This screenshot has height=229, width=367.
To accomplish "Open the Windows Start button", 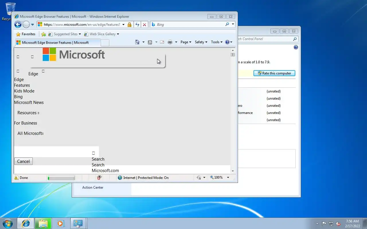I will 7,223.
